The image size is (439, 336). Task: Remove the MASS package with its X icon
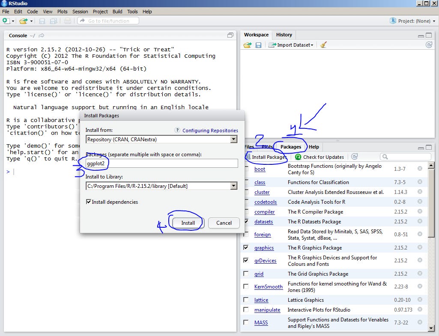[x=420, y=322]
